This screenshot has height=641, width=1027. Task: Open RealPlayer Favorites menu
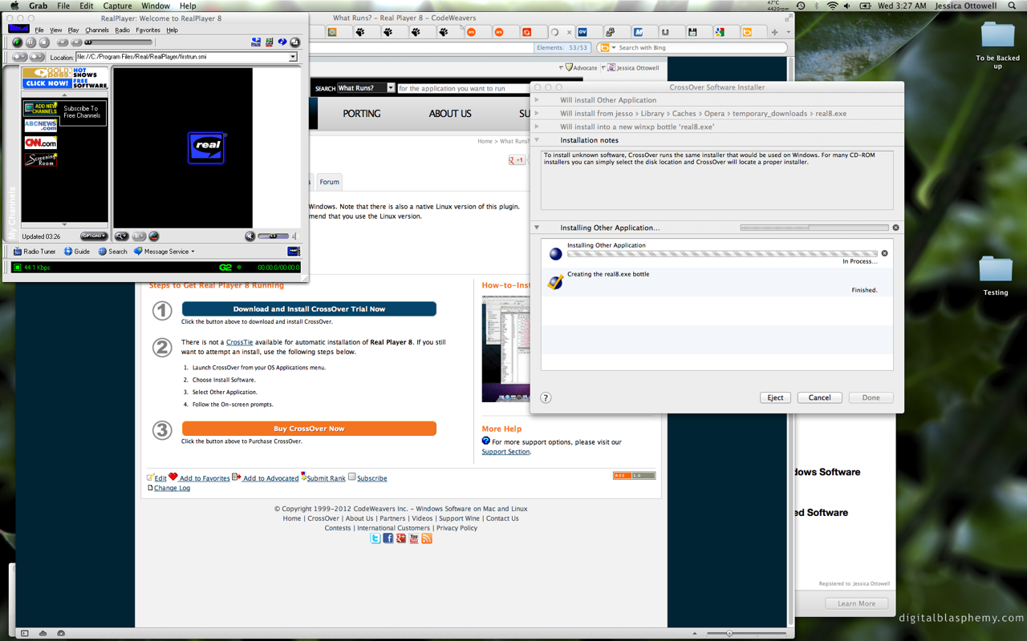click(148, 30)
